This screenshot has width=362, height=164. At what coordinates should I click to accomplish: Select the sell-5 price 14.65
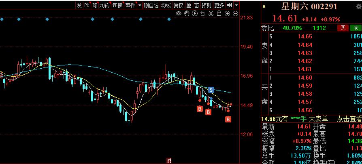click(305, 36)
